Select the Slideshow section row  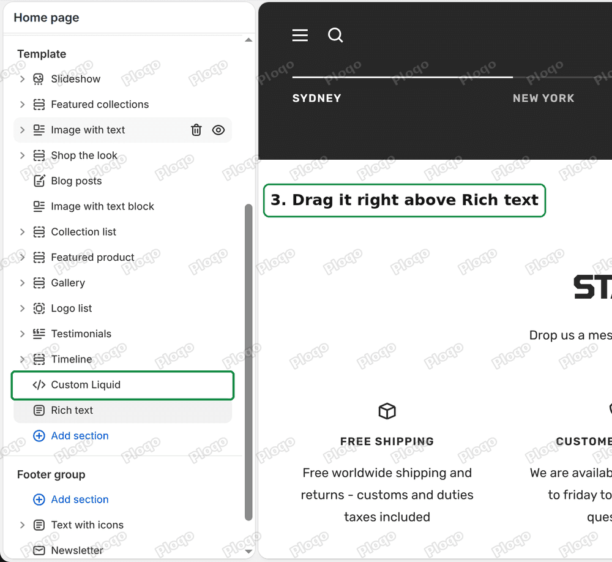pos(122,79)
